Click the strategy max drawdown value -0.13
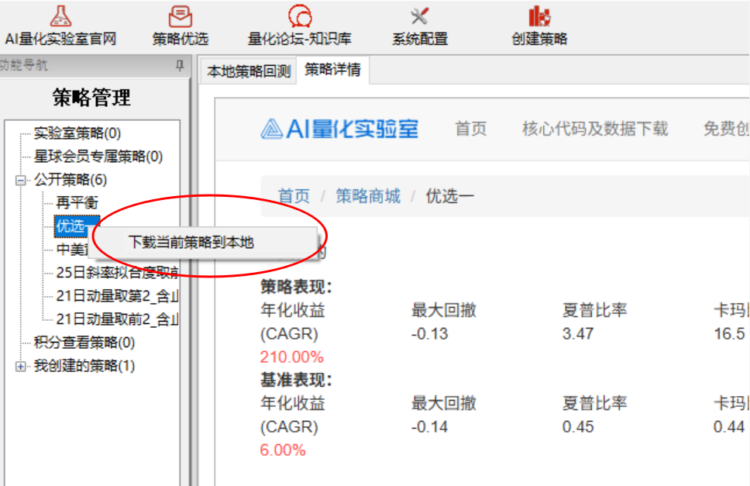750x486 pixels. click(x=429, y=333)
